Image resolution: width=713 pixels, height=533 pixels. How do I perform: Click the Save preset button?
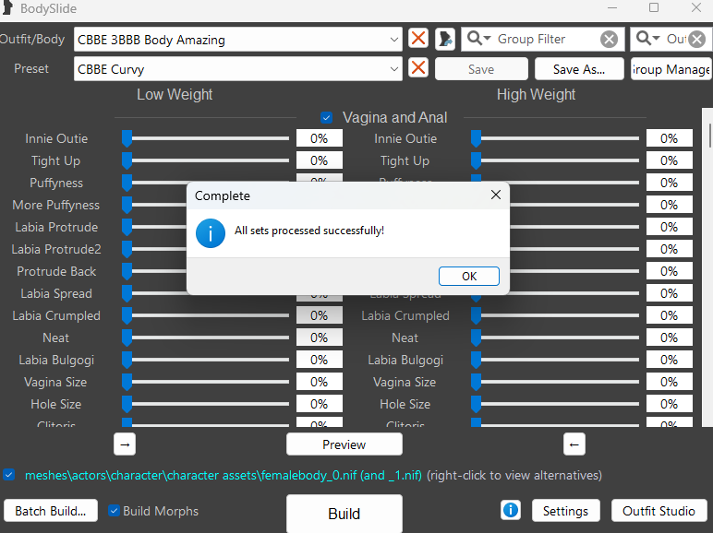(481, 69)
